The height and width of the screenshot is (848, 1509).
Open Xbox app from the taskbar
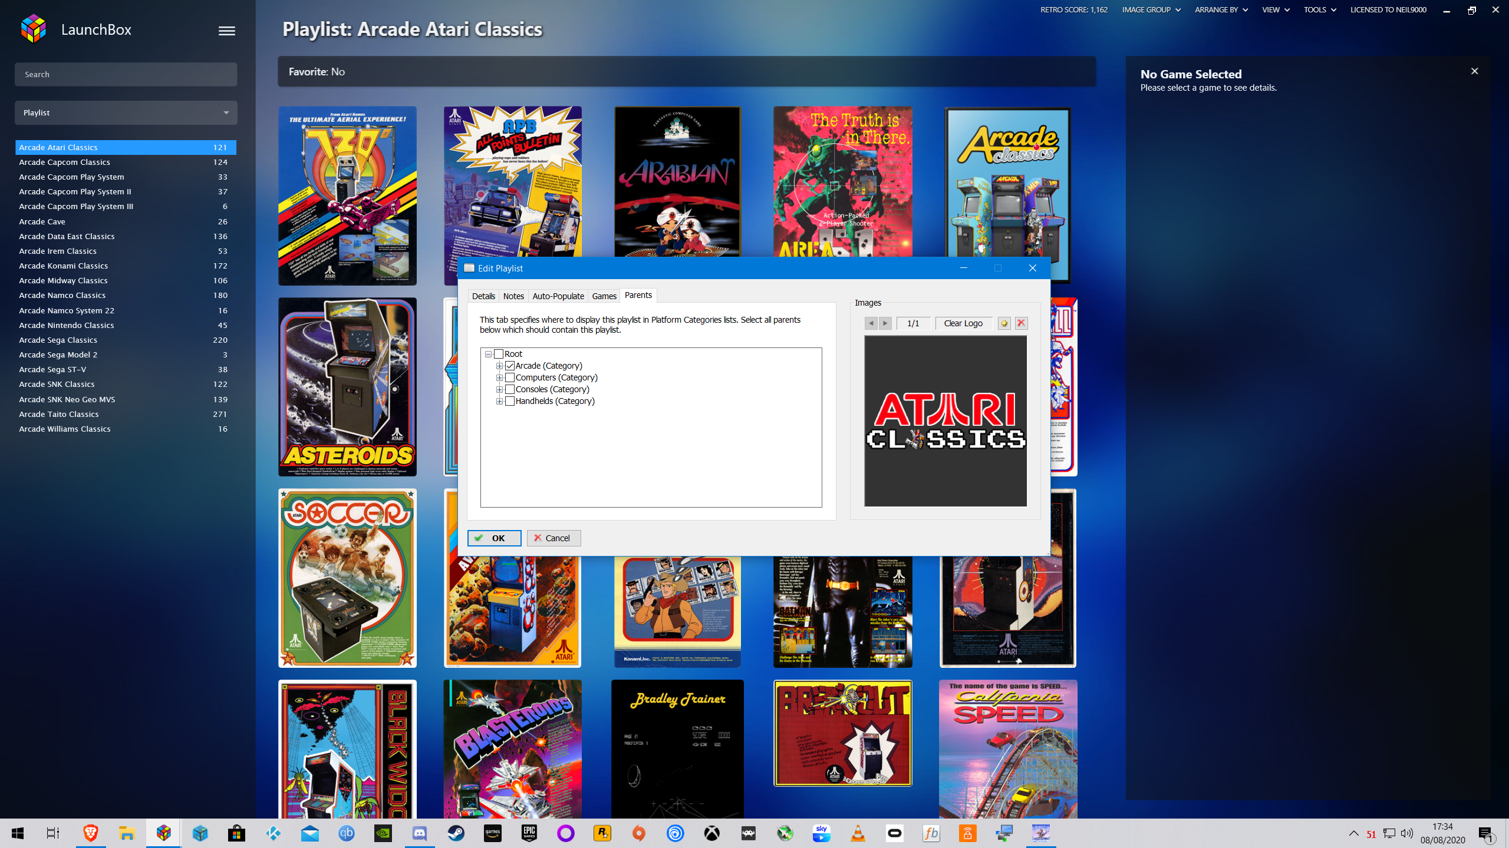(711, 833)
